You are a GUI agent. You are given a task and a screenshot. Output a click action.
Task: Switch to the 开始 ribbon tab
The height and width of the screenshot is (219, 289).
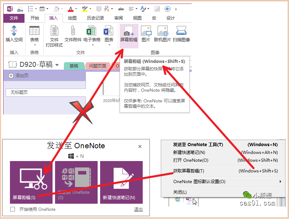35,18
